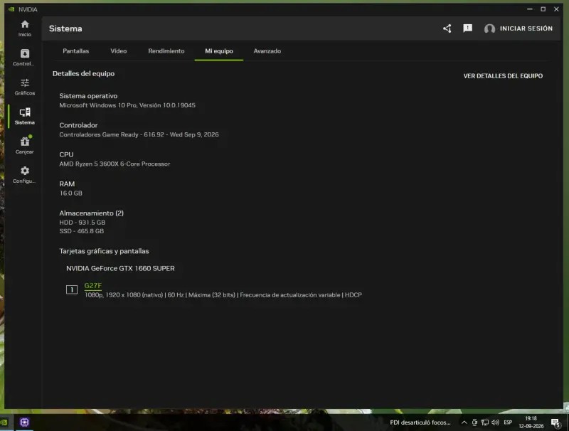This screenshot has height=431, width=569.
Task: Click the volume speaker icon in tray
Action: point(495,422)
